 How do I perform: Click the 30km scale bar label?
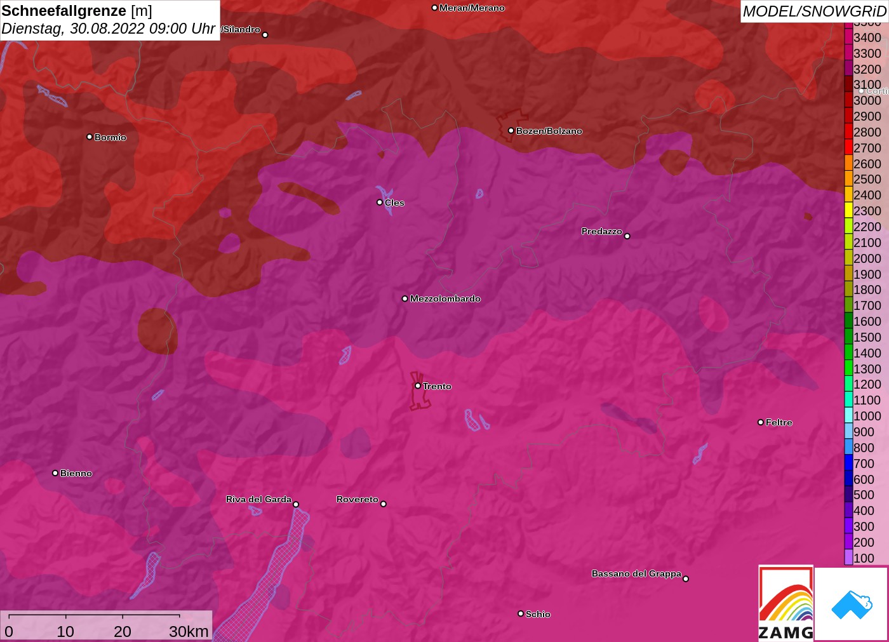189,631
